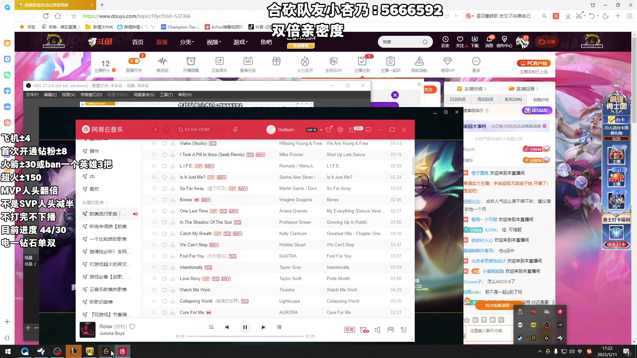Open OBS 工具(T) menu
637x358 pixels.
(166, 95)
